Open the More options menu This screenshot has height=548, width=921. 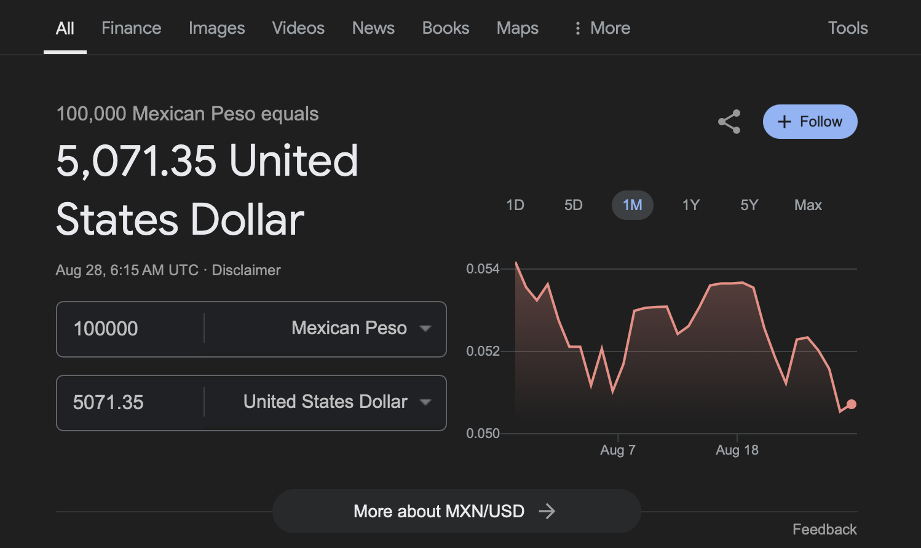pyautogui.click(x=602, y=28)
